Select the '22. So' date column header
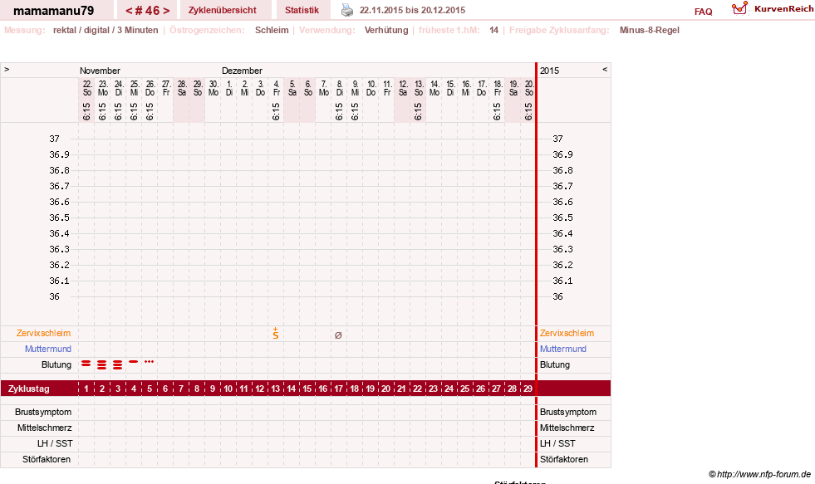Image resolution: width=815 pixels, height=484 pixels. point(86,88)
